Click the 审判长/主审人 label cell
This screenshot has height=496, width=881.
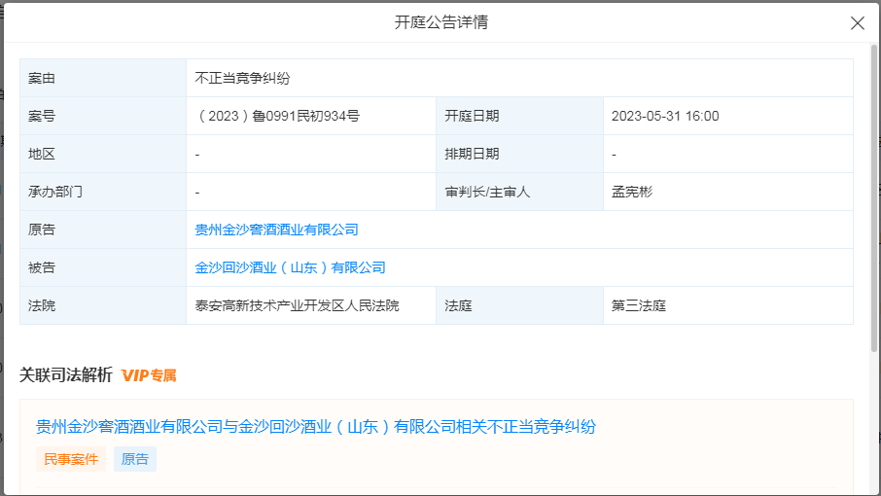(x=519, y=192)
